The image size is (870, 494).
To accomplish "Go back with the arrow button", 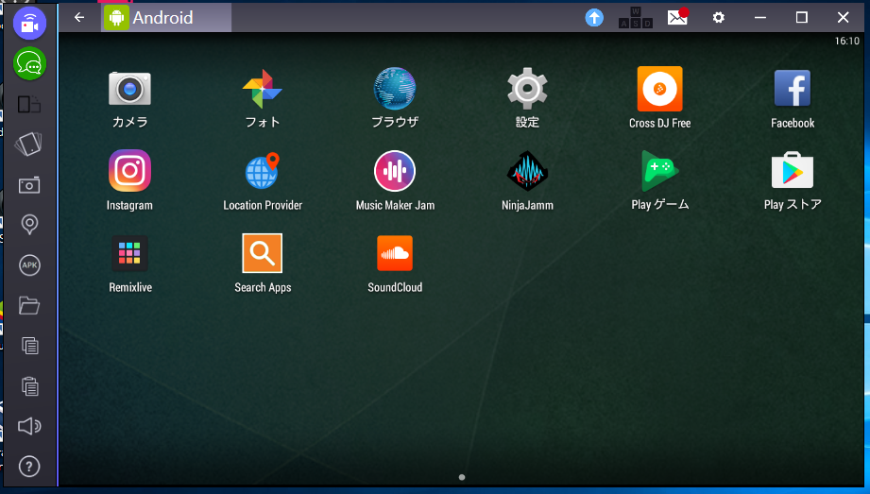I will tap(79, 18).
